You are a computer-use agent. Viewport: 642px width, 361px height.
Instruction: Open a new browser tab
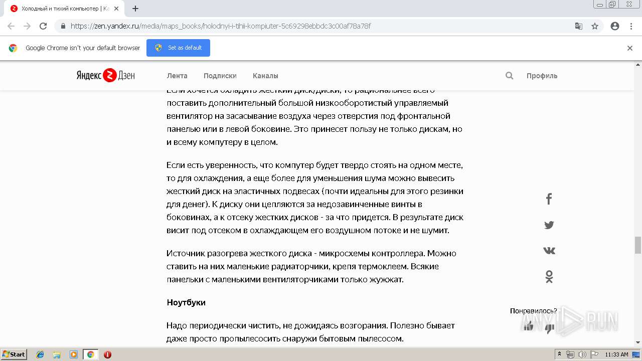pyautogui.click(x=135, y=9)
